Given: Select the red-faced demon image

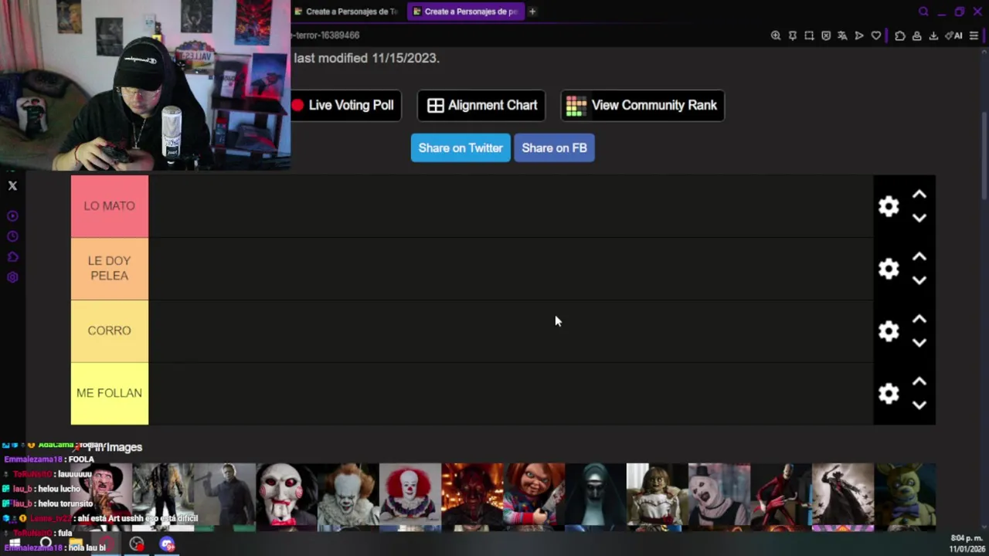Looking at the screenshot, I should pos(472,494).
